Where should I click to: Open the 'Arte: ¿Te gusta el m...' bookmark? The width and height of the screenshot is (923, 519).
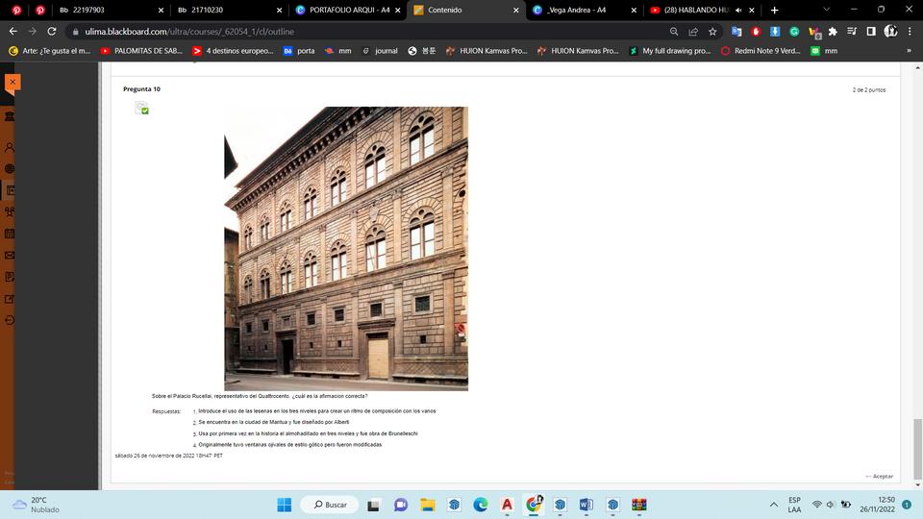coord(50,51)
